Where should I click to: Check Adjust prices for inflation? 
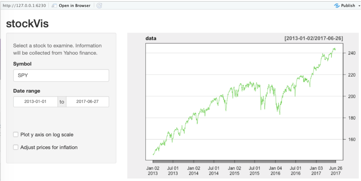point(16,147)
